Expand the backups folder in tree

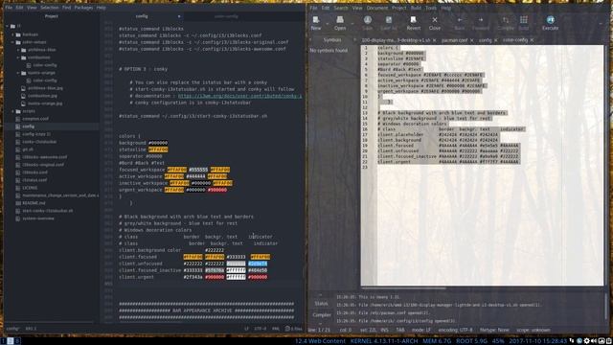[12, 34]
